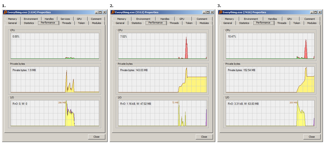Open Handles tab in Everything.exe (1224) window

[x=49, y=19]
